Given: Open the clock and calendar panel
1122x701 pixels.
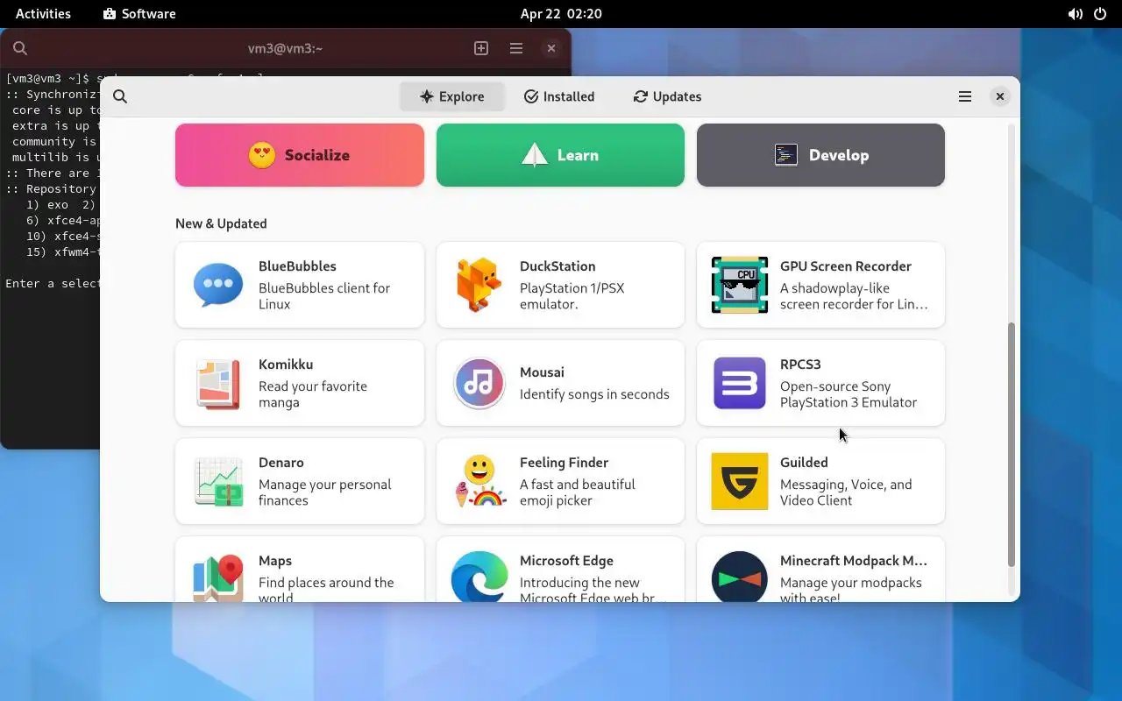Looking at the screenshot, I should point(561,14).
